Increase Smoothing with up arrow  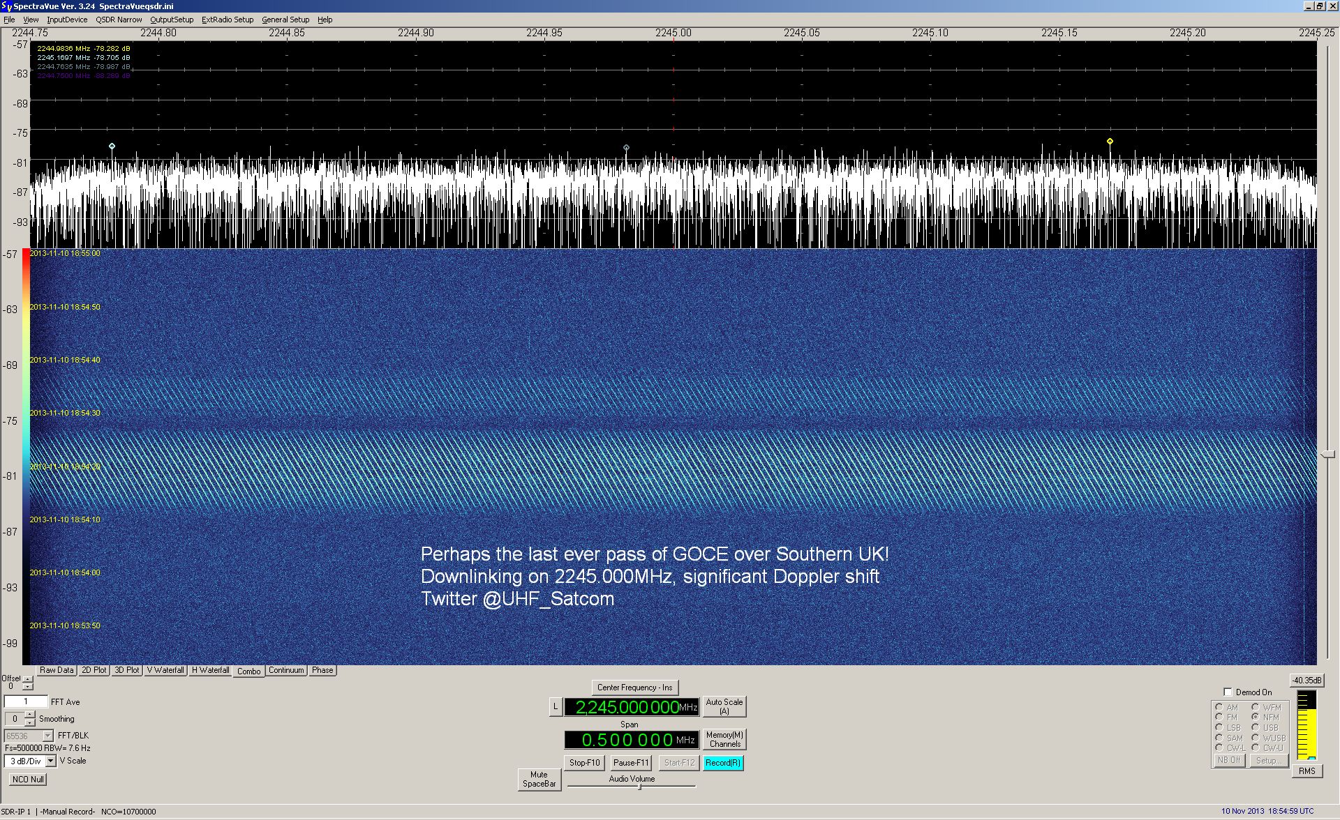30,715
